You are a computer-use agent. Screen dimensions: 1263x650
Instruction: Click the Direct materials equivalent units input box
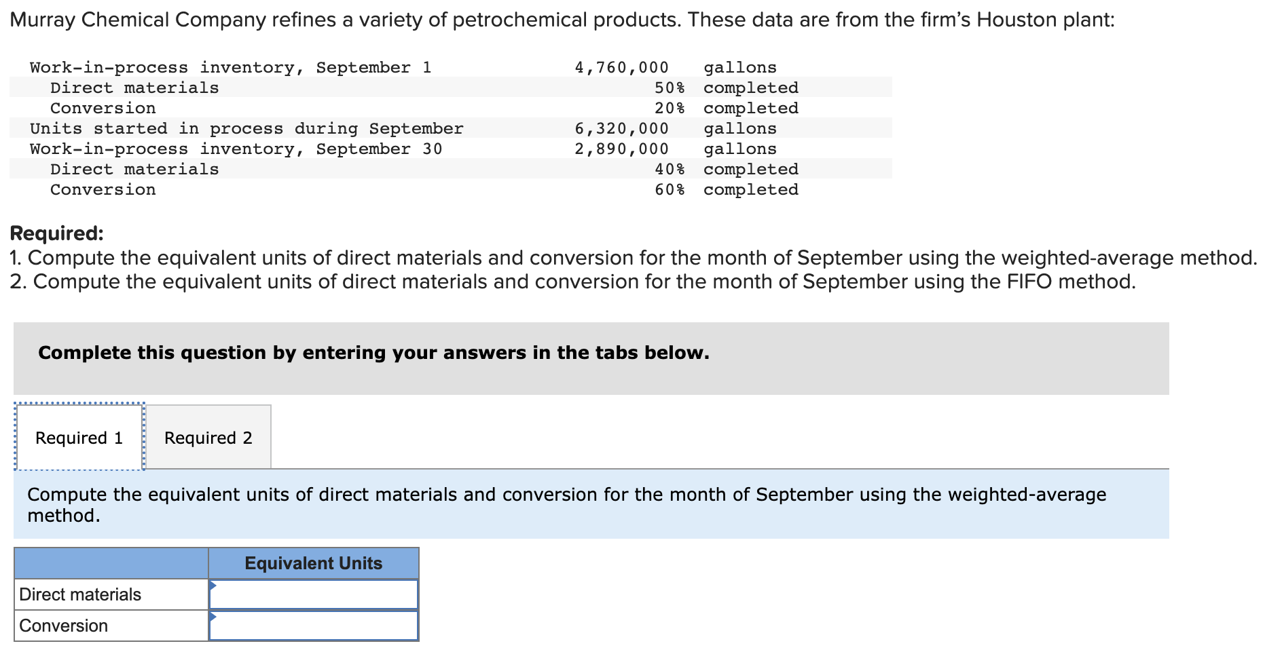pyautogui.click(x=314, y=594)
